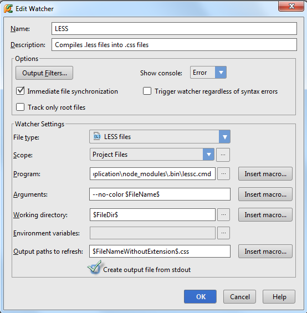Image resolution: width=307 pixels, height=313 pixels.
Task: Enable Track only root files
Action: tap(20, 107)
